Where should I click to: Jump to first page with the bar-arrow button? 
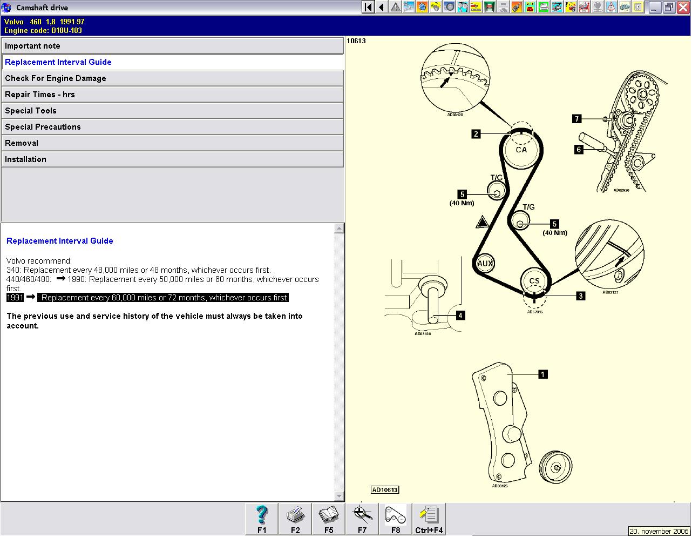[x=368, y=7]
